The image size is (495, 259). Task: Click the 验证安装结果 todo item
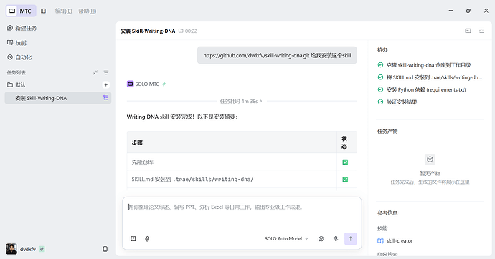[x=397, y=102]
